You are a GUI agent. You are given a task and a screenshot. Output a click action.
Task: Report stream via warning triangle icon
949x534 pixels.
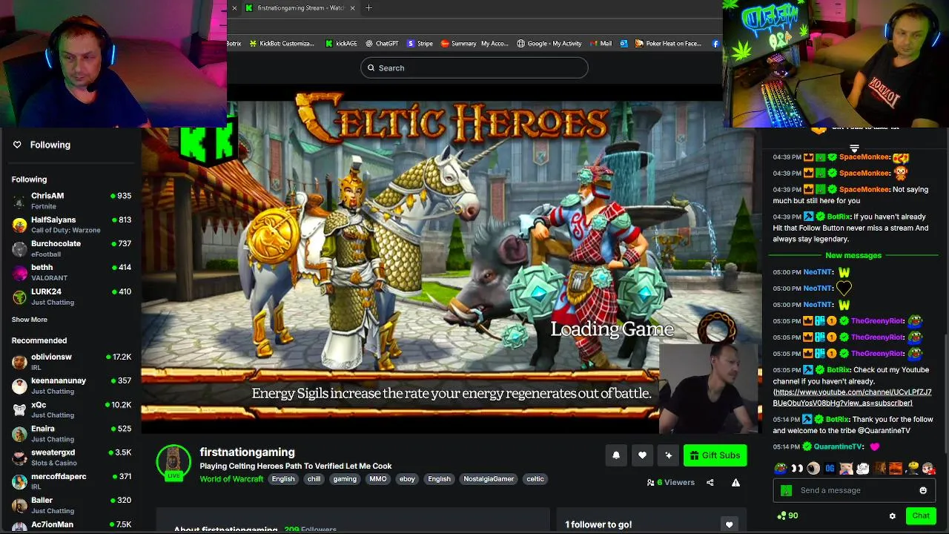[735, 482]
